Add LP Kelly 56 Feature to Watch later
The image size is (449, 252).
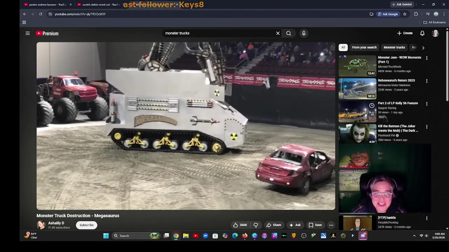372,105
